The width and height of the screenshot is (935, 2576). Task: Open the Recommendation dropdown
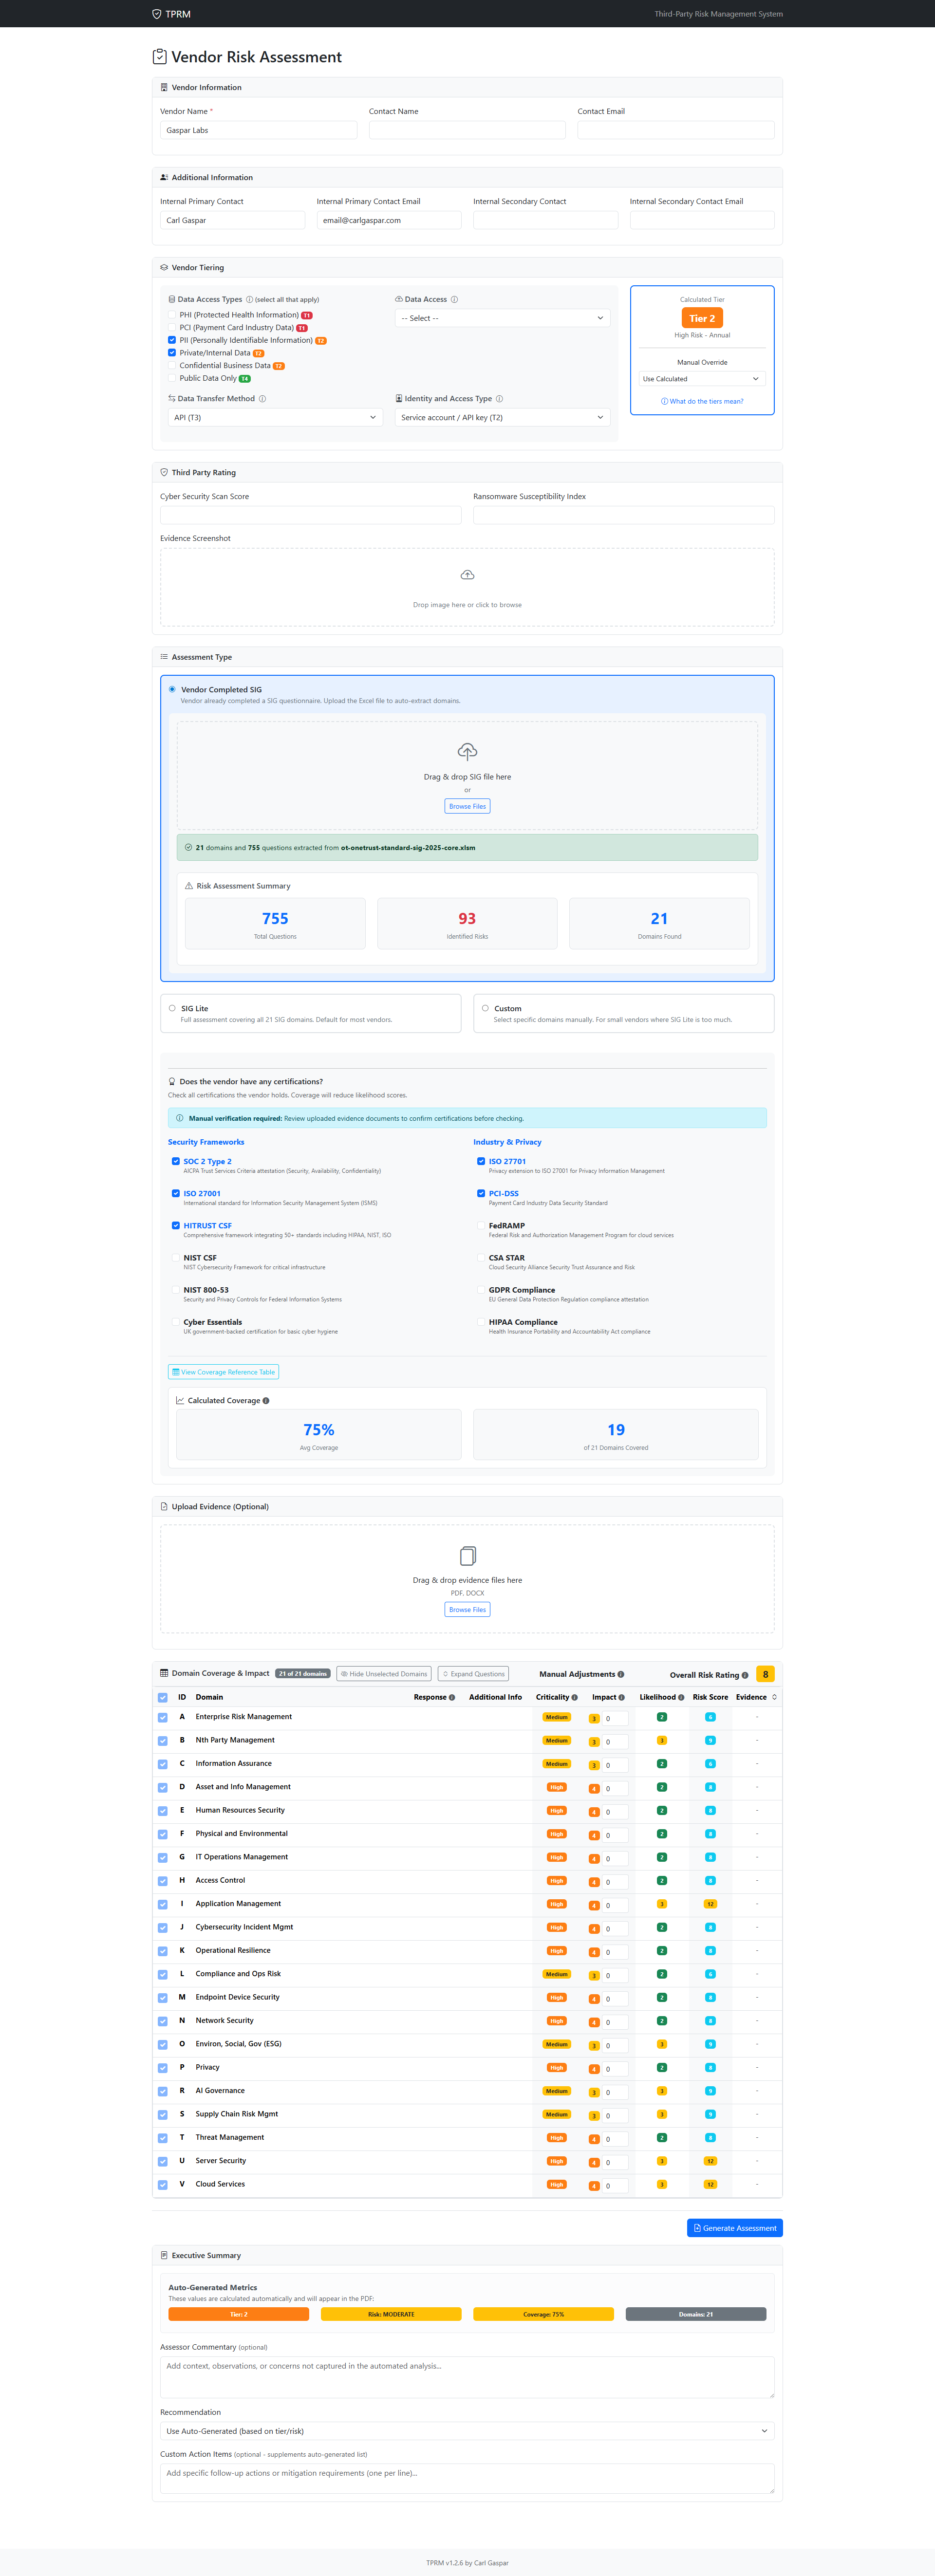467,2431
